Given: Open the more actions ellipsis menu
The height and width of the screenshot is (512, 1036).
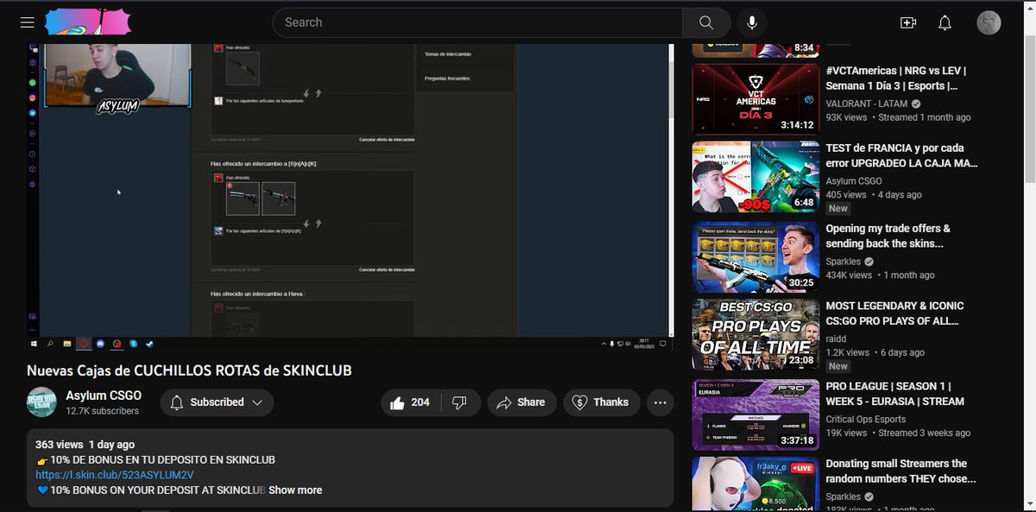Looking at the screenshot, I should coord(660,402).
